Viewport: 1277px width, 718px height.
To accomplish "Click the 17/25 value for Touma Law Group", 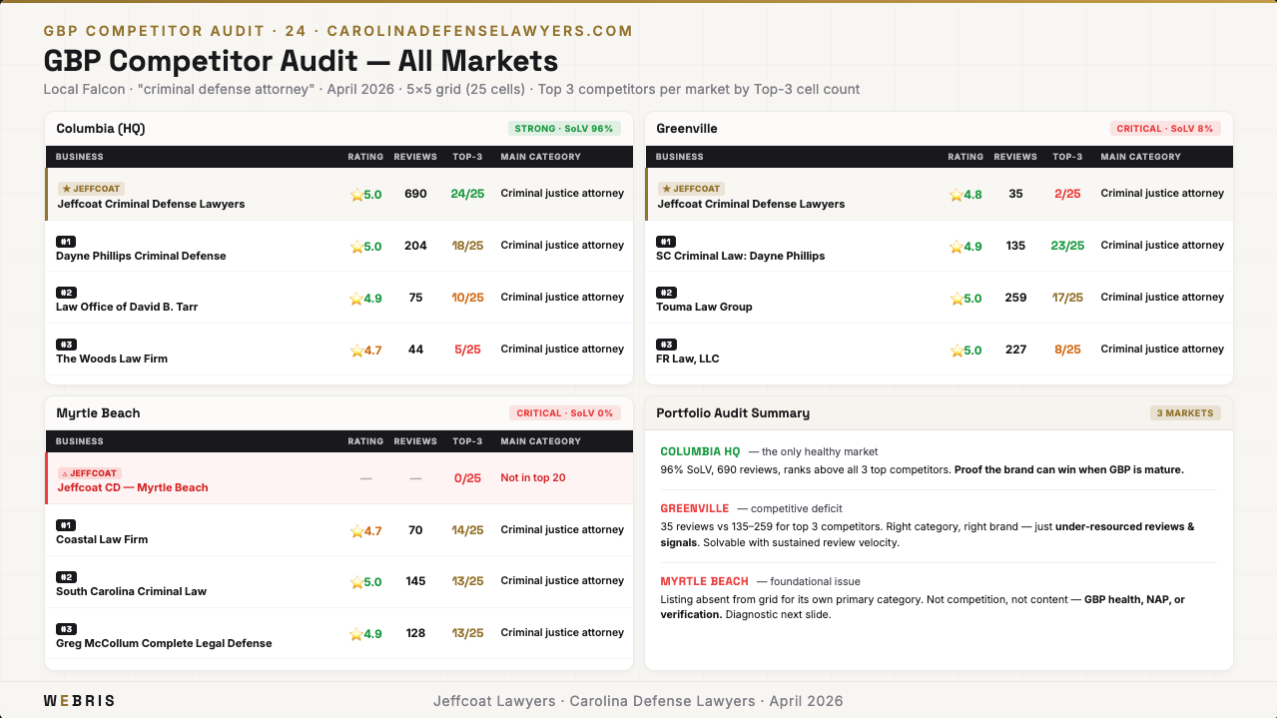I will click(1067, 298).
